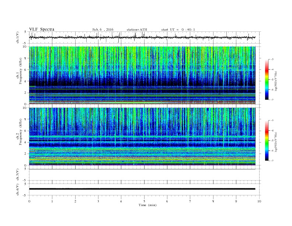Click inside the ch.2 spectrogram panel
Image resolution: width=292 pixels, height=226 pixels.
click(x=142, y=137)
